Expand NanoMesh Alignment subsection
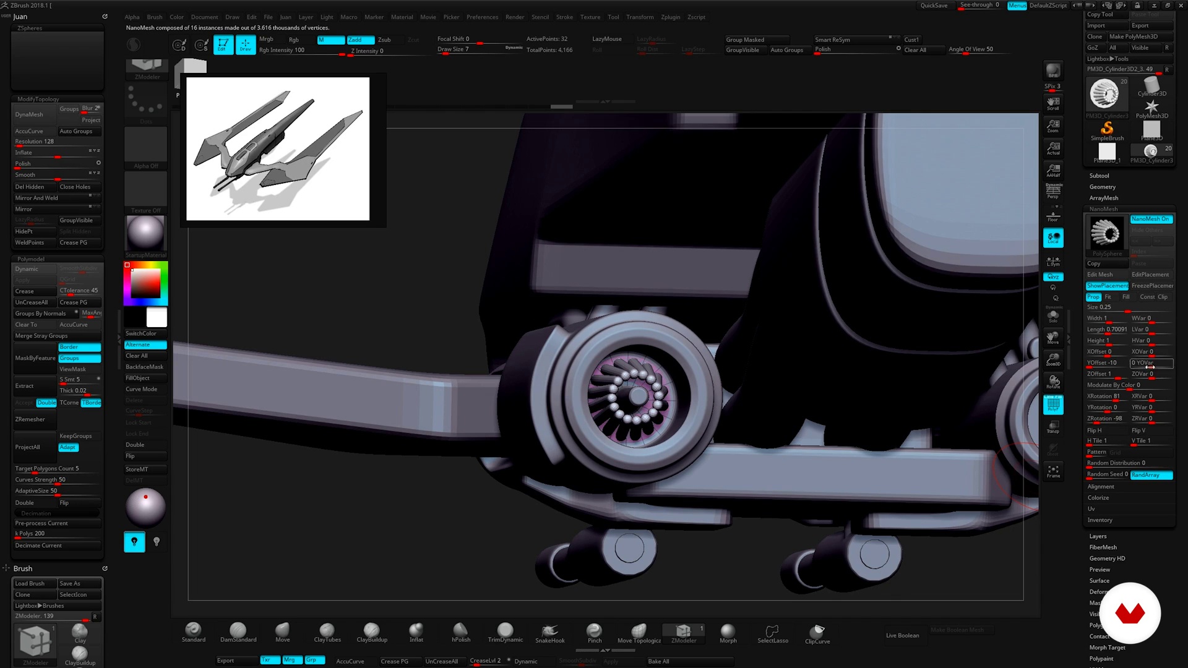 pos(1101,487)
